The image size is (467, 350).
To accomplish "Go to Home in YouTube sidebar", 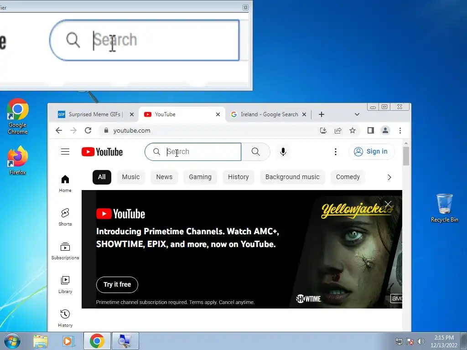I will tap(65, 184).
